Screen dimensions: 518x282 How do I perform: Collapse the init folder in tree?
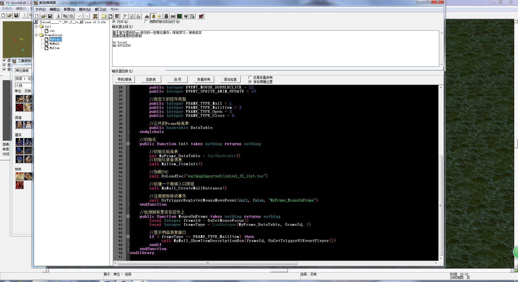36,26
